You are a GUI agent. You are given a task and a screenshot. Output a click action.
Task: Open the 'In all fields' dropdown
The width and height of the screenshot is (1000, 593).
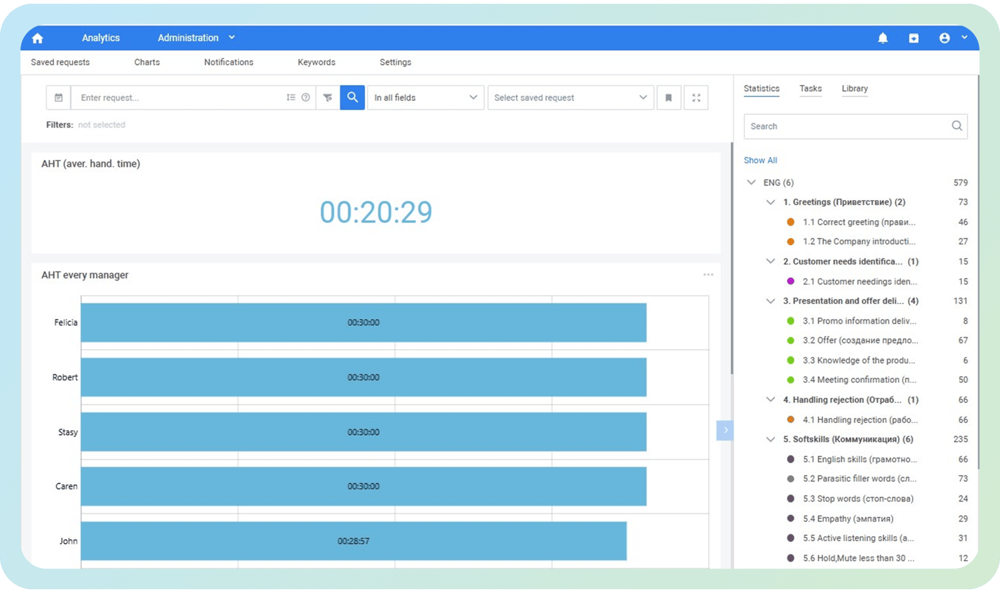[425, 98]
